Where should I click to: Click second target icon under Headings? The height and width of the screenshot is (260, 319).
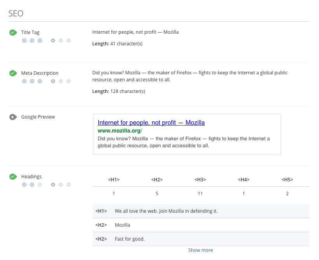click(32, 185)
